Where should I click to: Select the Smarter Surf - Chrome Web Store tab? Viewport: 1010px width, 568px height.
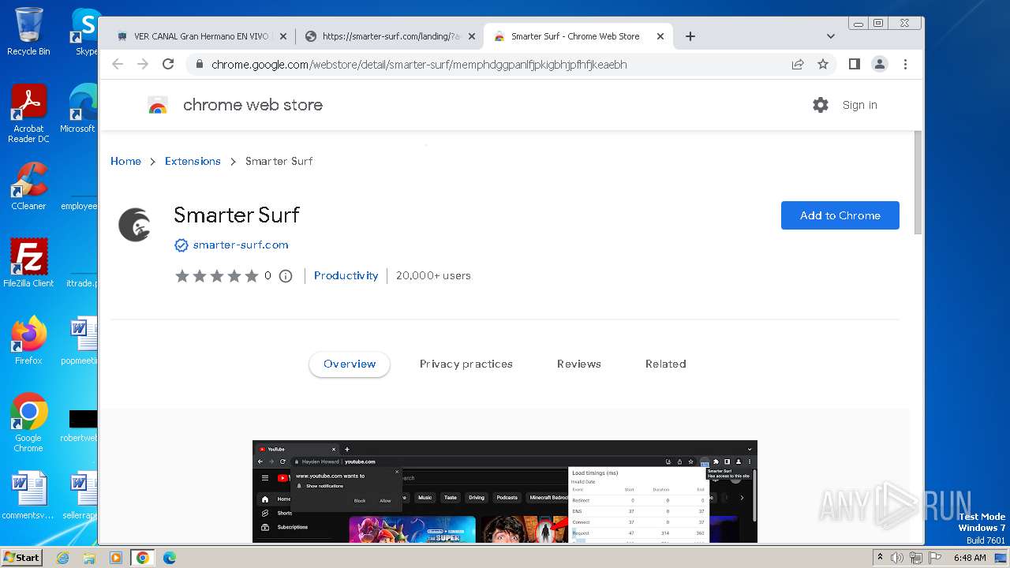coord(578,36)
